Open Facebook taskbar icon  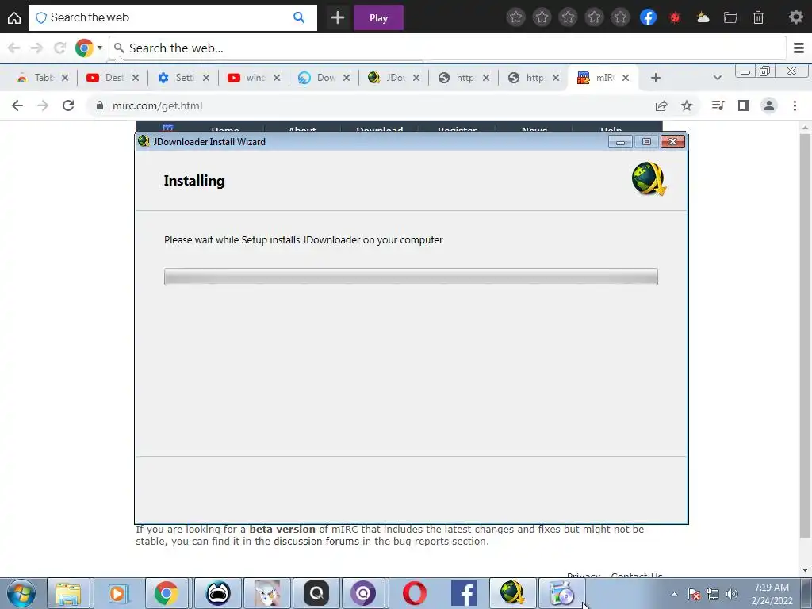pos(463,593)
